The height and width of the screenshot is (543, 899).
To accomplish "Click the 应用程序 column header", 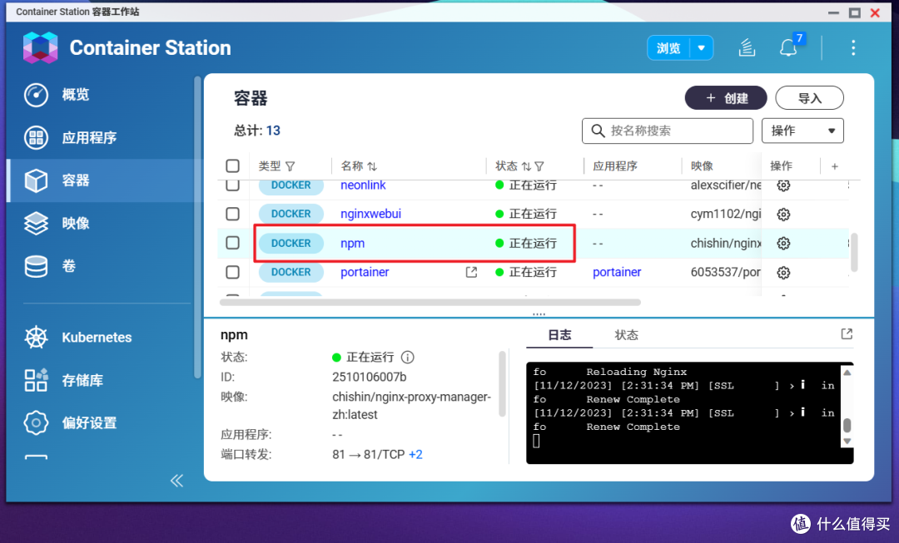I will point(614,166).
